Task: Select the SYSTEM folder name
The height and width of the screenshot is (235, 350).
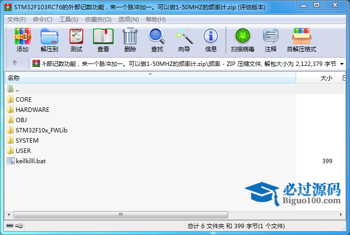Action: click(27, 141)
